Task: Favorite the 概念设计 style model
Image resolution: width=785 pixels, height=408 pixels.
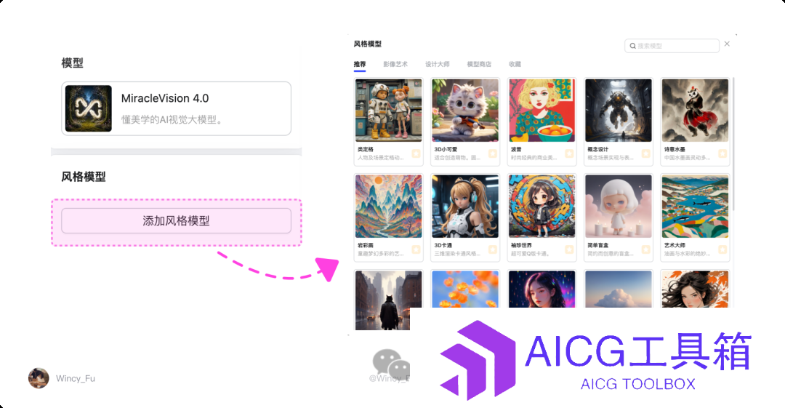Action: [646, 153]
